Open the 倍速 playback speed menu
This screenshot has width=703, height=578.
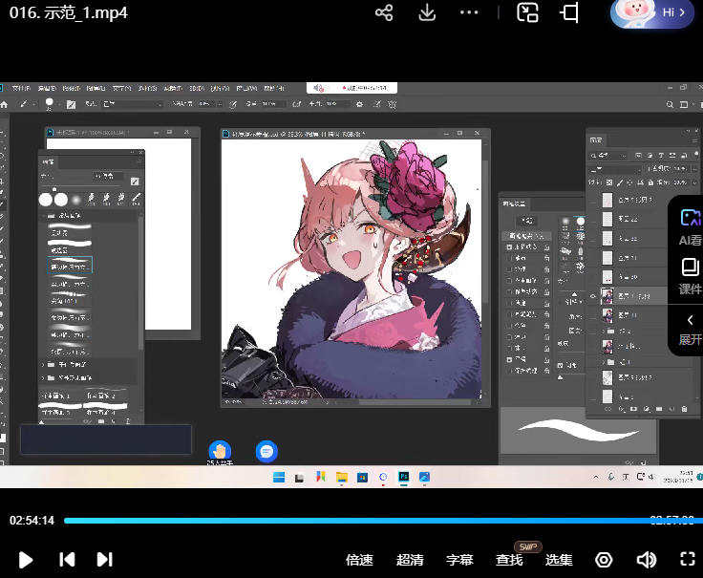359,560
